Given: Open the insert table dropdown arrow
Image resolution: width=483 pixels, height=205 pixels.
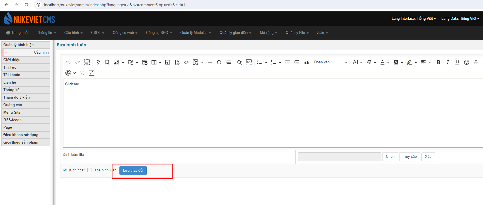Looking at the screenshot, I should pyautogui.click(x=160, y=62).
